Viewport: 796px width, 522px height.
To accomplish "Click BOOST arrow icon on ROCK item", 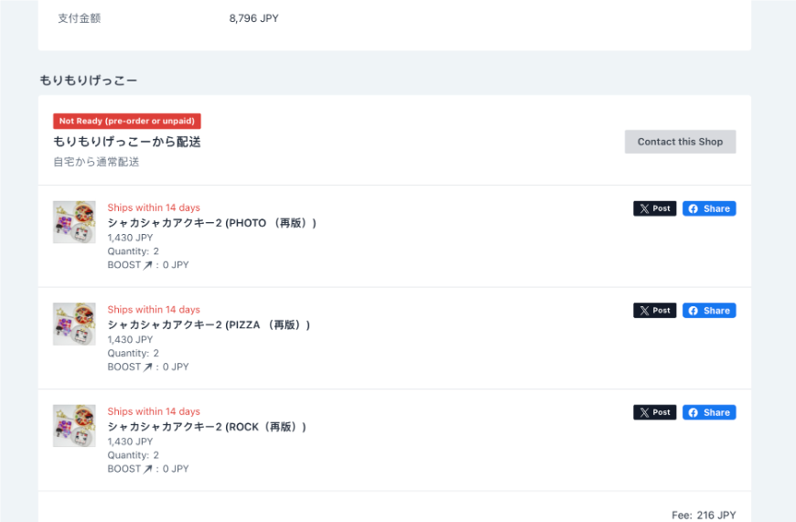I will click(x=148, y=469).
